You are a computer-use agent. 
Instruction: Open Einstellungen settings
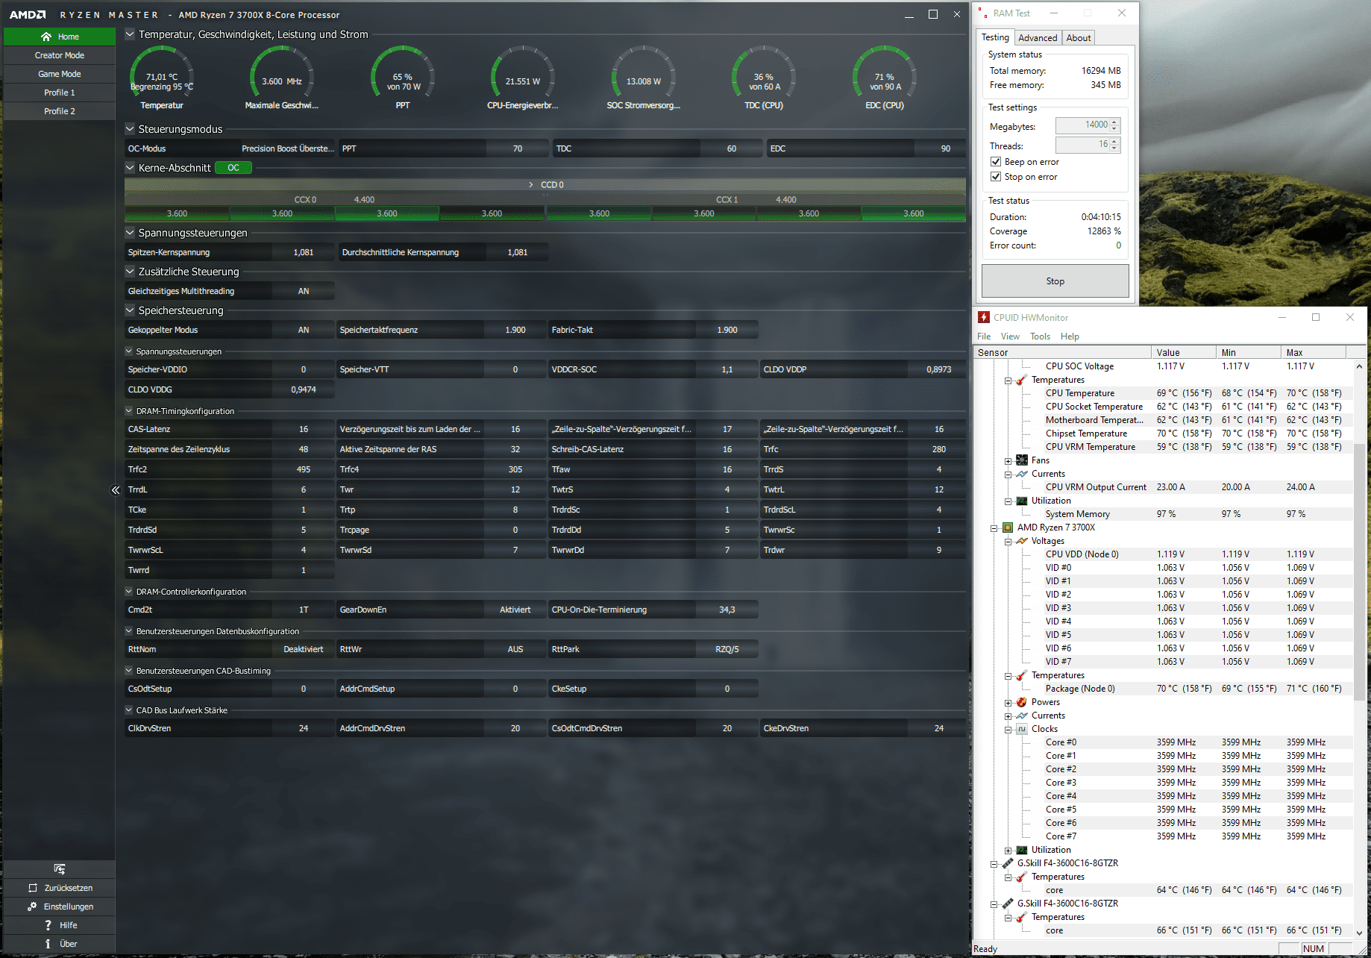60,907
